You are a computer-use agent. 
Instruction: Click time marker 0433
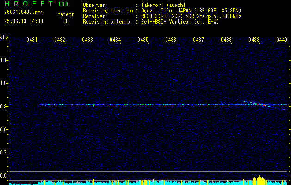(87, 40)
